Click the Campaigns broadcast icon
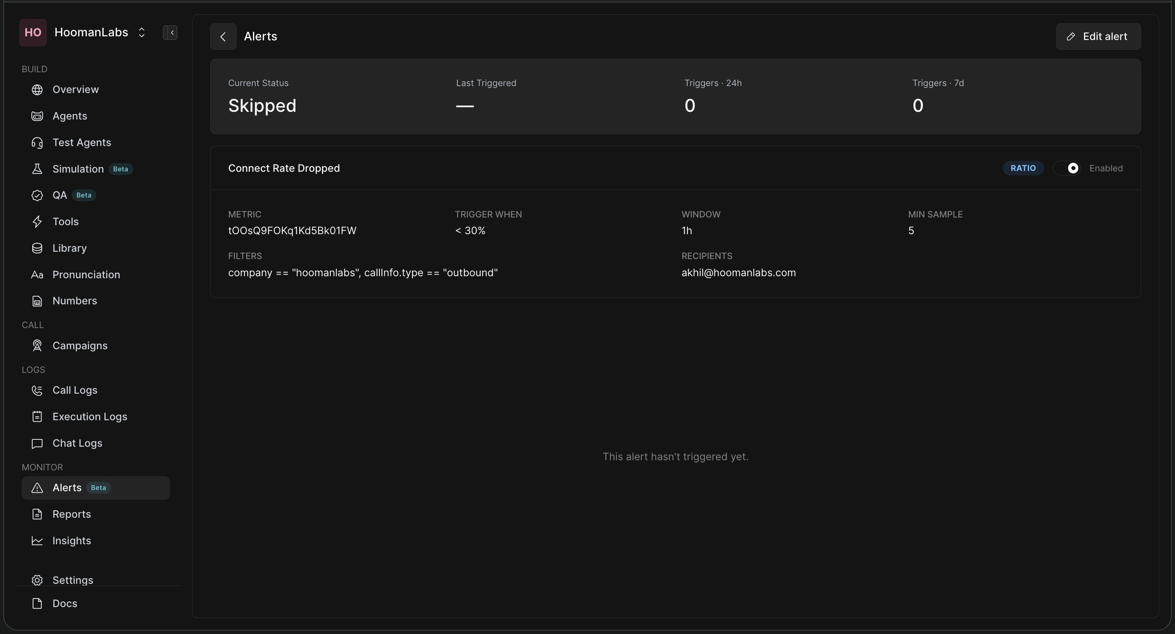Viewport: 1175px width, 634px height. tap(37, 346)
